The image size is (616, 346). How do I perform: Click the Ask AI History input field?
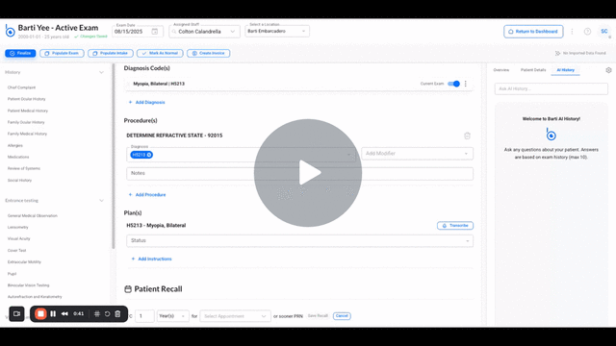552,88
